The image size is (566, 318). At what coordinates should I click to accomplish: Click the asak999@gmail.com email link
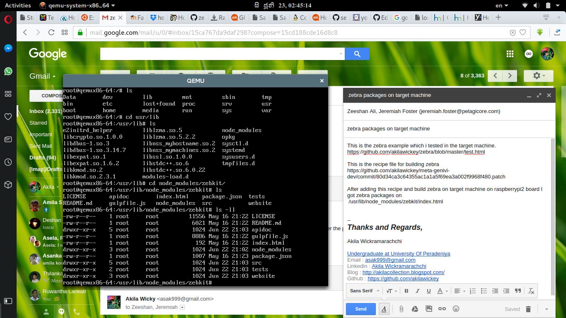pyautogui.click(x=390, y=260)
